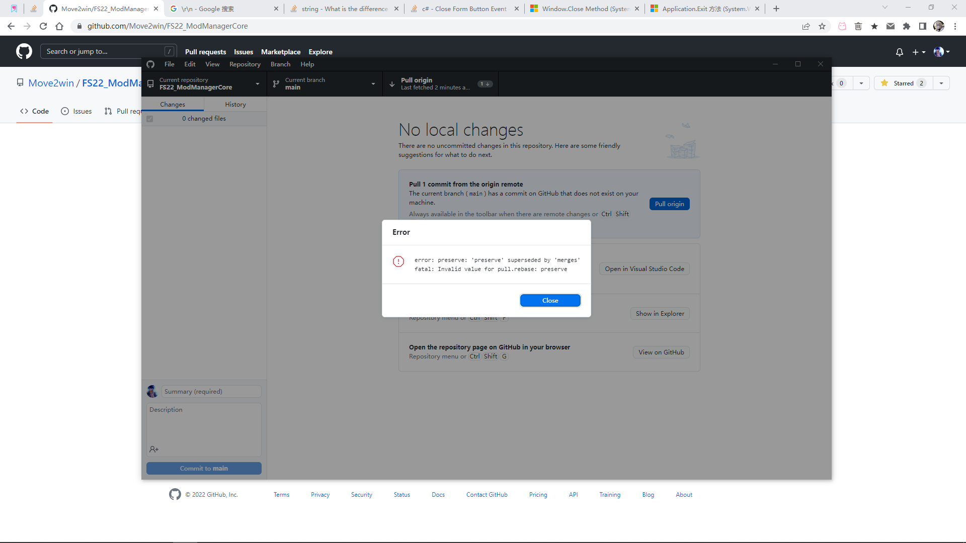Click the blue Pull origin button
966x543 pixels.
click(669, 204)
